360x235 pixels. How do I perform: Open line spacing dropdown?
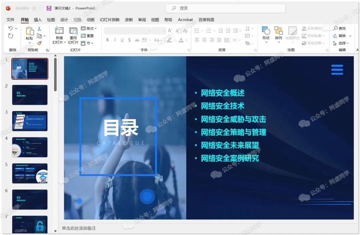[237, 31]
